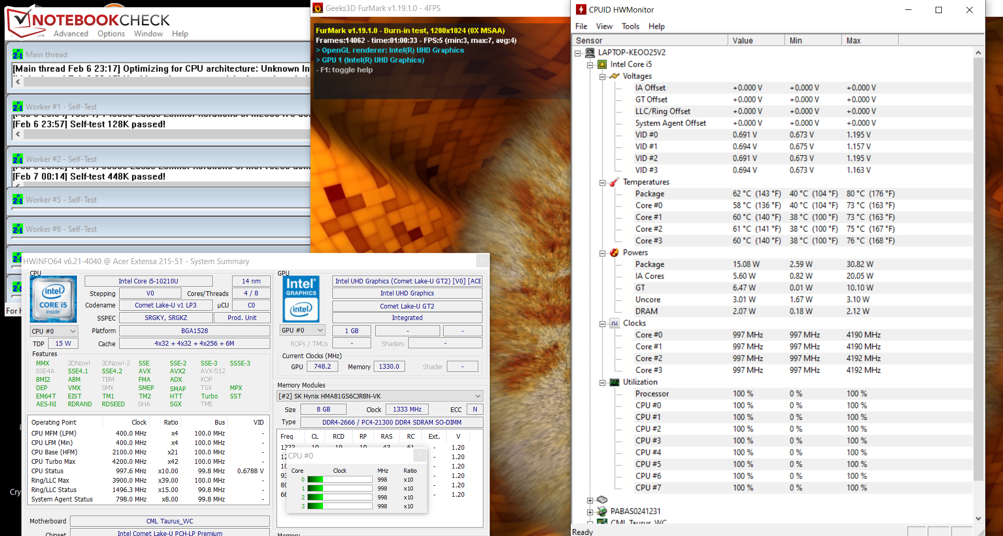Click the Intel Core i5 inside logo in HWiNFO

pyautogui.click(x=53, y=299)
